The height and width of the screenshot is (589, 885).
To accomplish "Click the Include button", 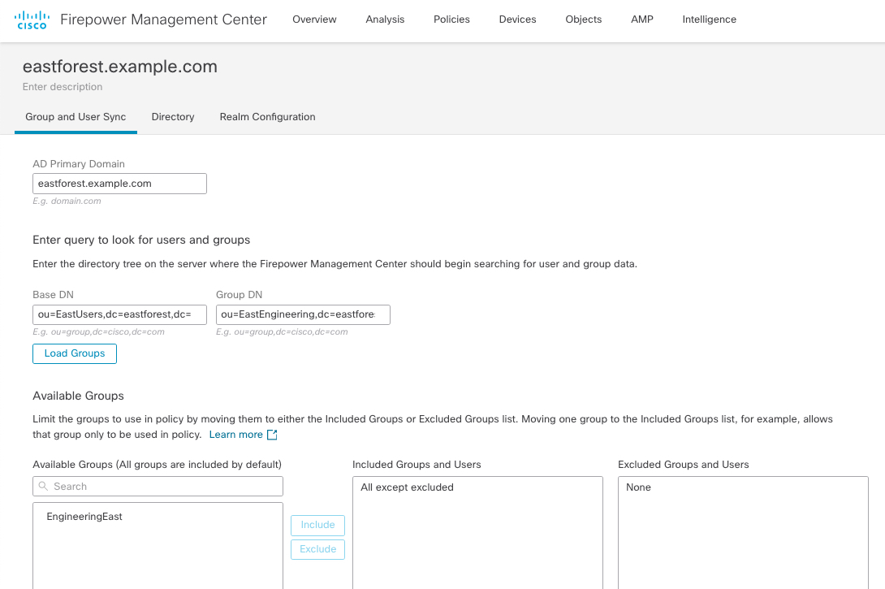I will [x=317, y=525].
